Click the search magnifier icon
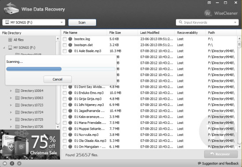 point(180,22)
